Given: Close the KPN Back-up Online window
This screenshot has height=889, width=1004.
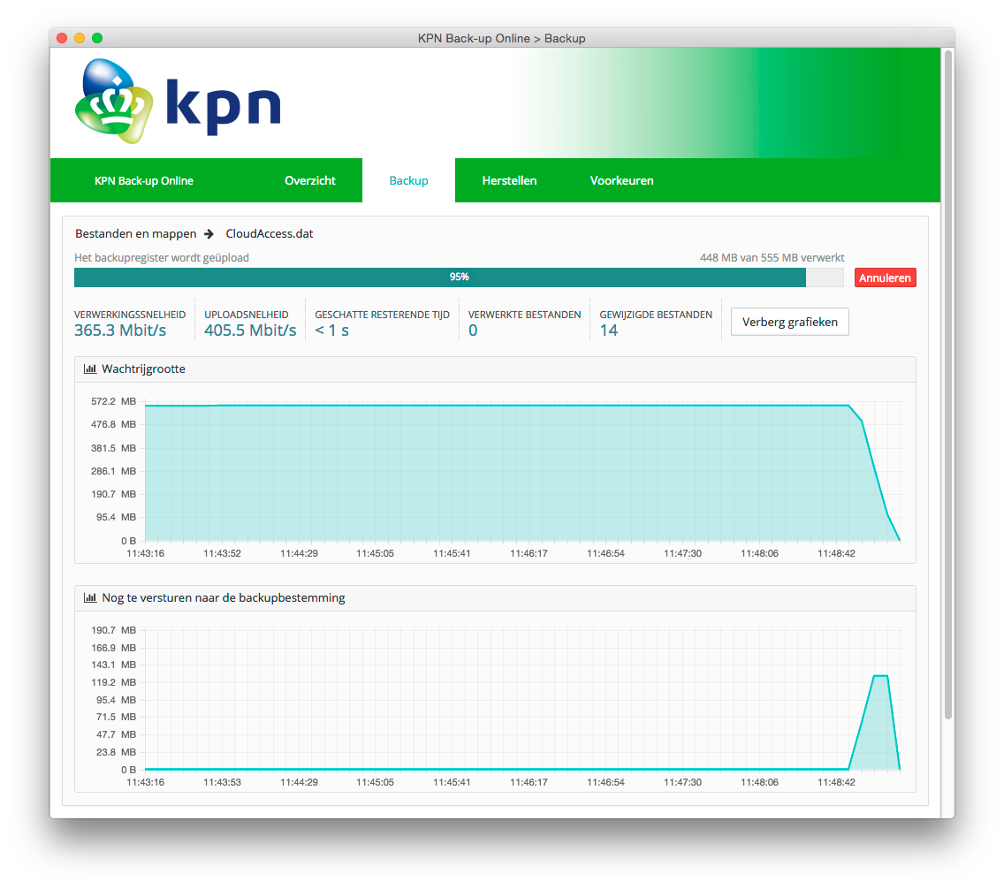Looking at the screenshot, I should 62,38.
